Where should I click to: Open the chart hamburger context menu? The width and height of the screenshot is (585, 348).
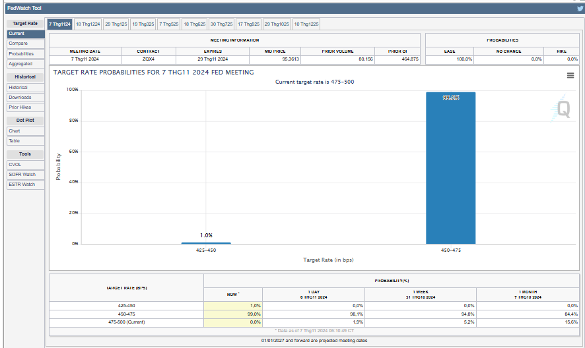pyautogui.click(x=570, y=75)
